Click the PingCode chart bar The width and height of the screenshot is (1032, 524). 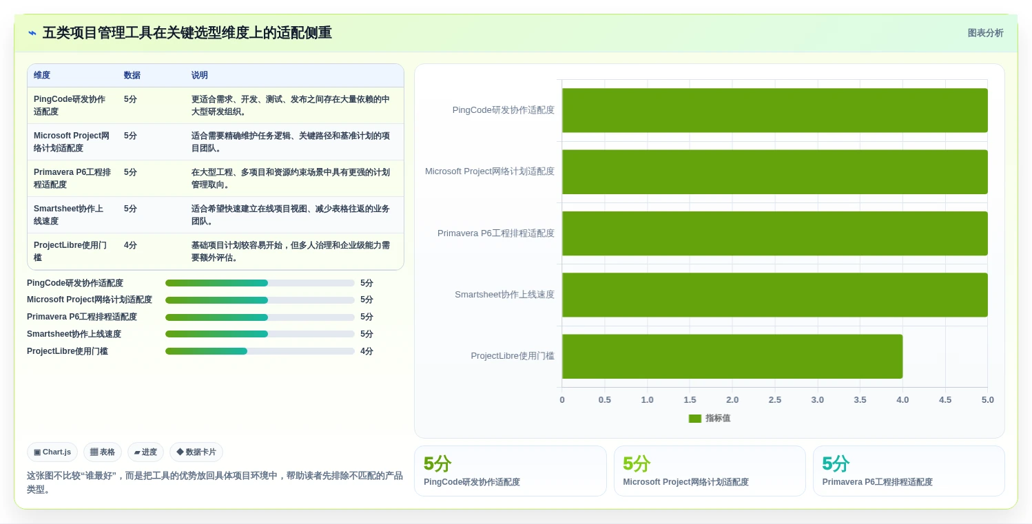point(775,110)
